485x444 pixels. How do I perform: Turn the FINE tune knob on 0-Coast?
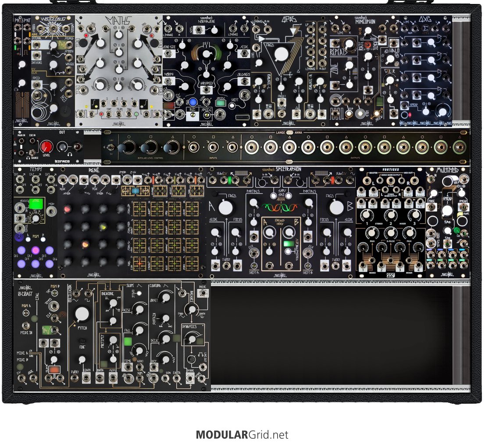tap(82, 341)
